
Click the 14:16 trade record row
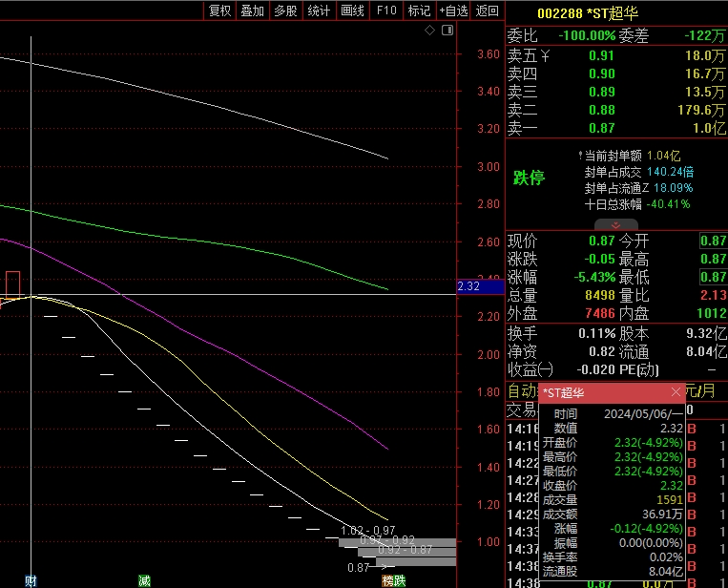616,429
